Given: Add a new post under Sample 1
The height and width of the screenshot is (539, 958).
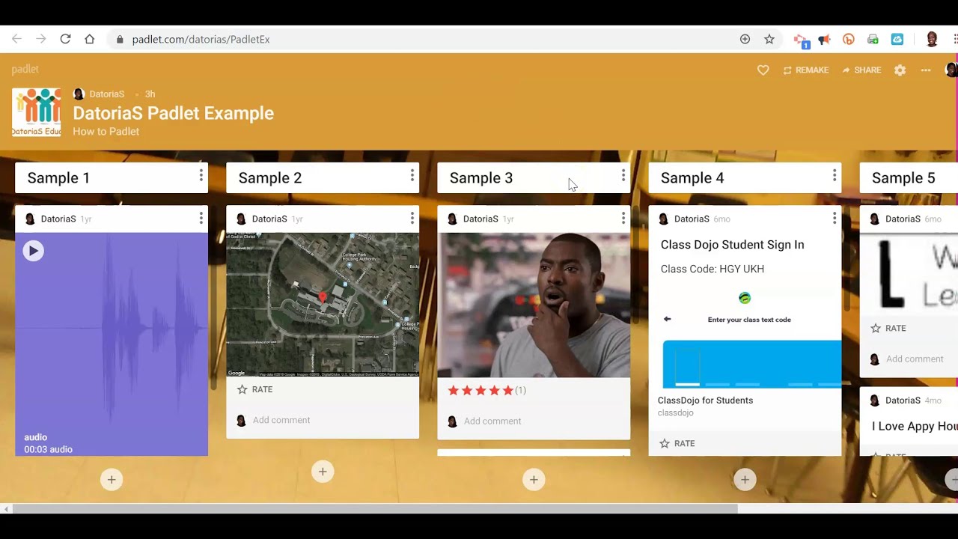Looking at the screenshot, I should tap(112, 480).
